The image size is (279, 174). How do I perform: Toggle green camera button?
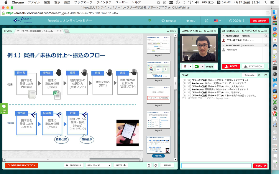(x=197, y=67)
